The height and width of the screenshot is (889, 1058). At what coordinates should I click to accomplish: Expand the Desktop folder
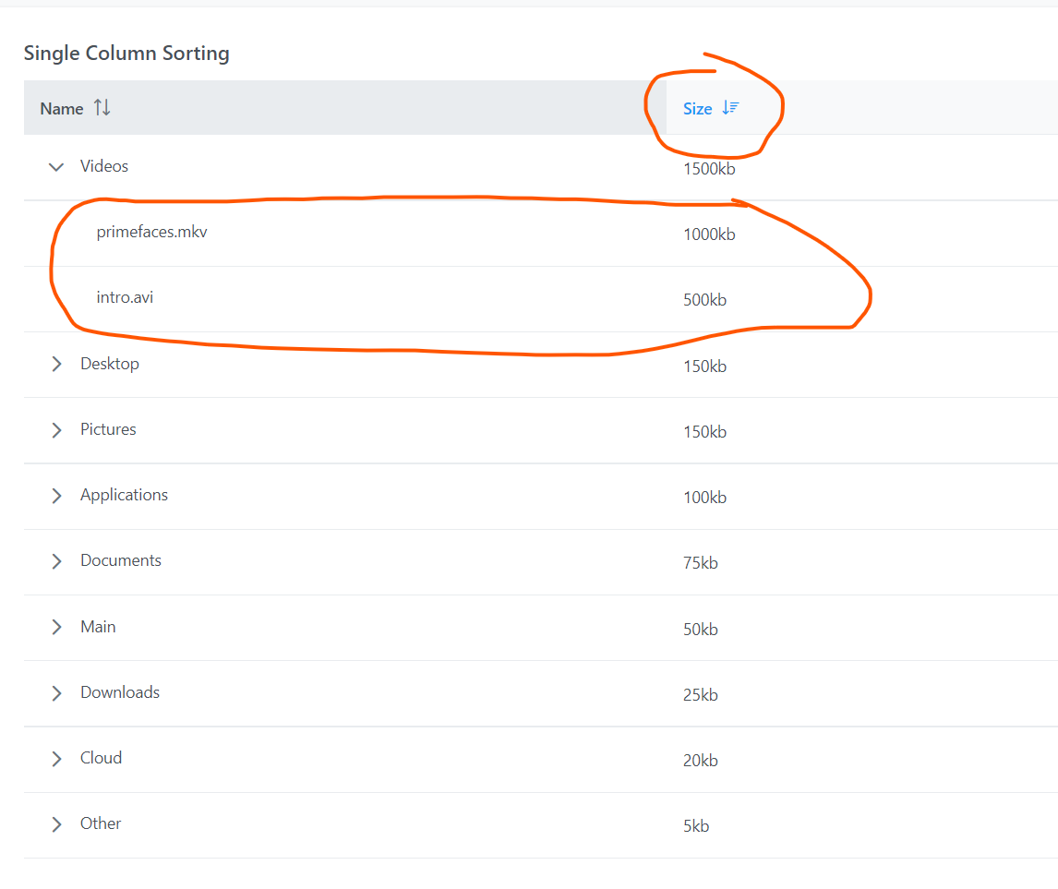click(56, 365)
